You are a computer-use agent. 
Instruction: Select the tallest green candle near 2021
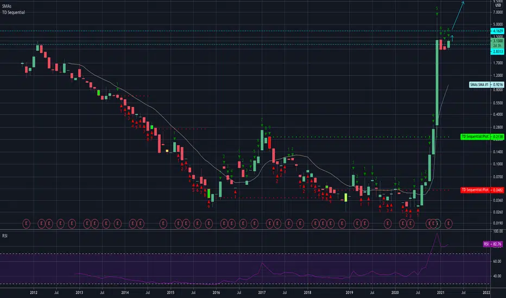437,82
